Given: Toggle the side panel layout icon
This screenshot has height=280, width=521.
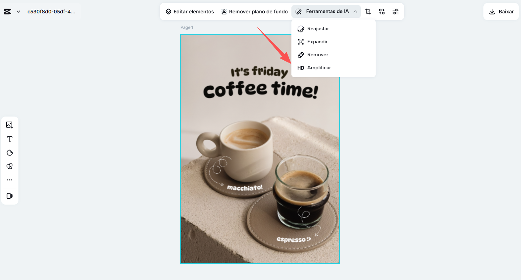Looking at the screenshot, I should (x=10, y=196).
